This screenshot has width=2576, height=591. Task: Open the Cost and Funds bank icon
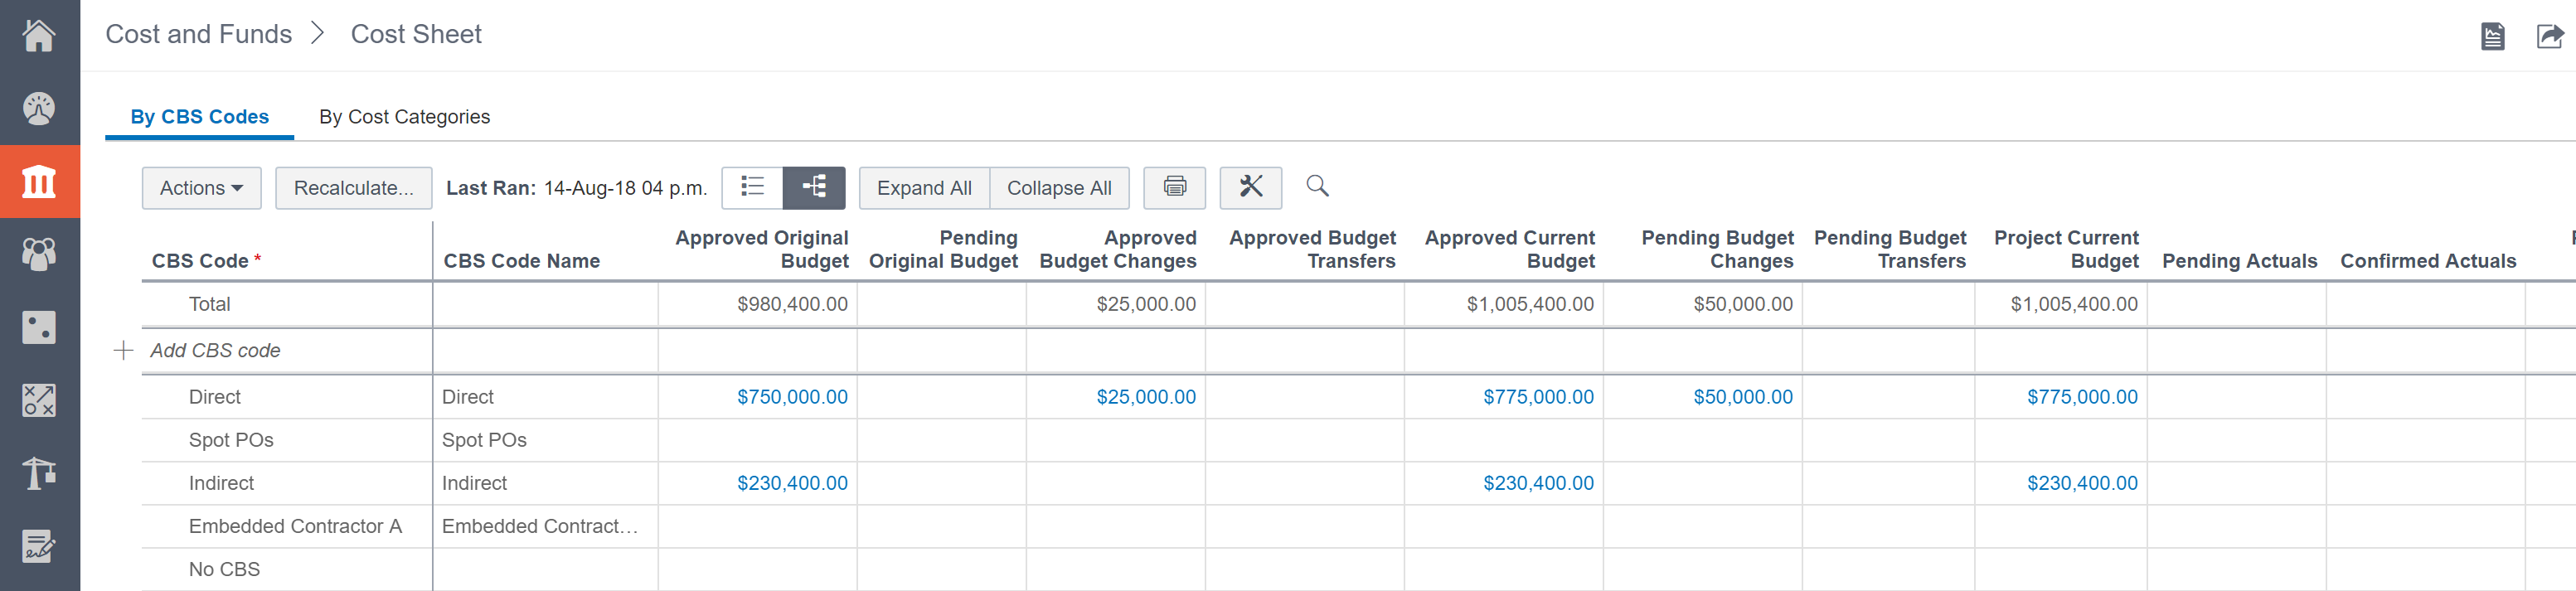click(39, 182)
